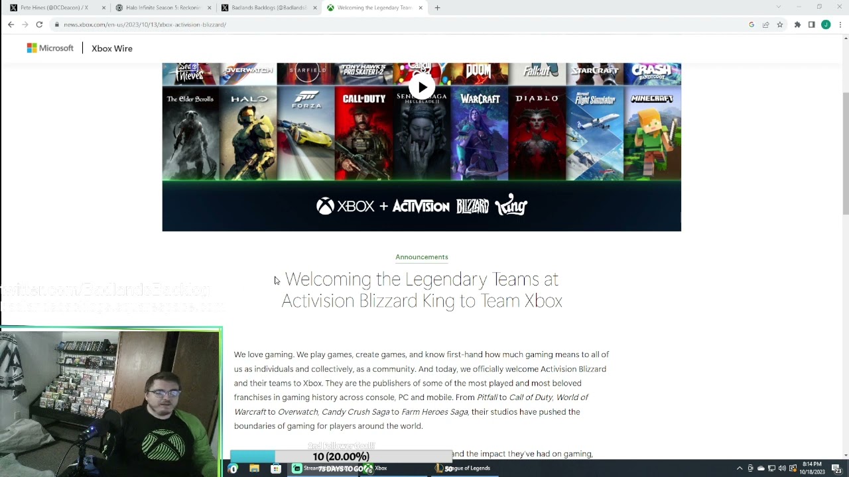Go back to the previous page

[11, 25]
